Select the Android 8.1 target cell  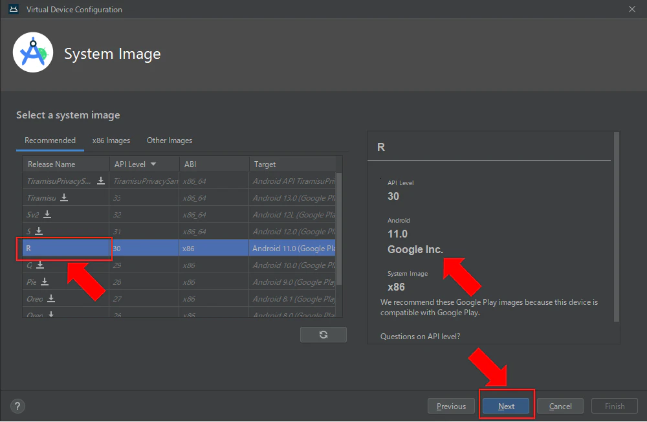(x=292, y=299)
